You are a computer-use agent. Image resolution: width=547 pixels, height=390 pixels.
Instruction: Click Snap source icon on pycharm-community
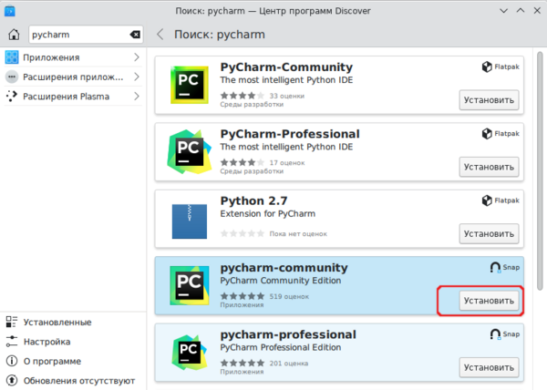[x=495, y=267]
